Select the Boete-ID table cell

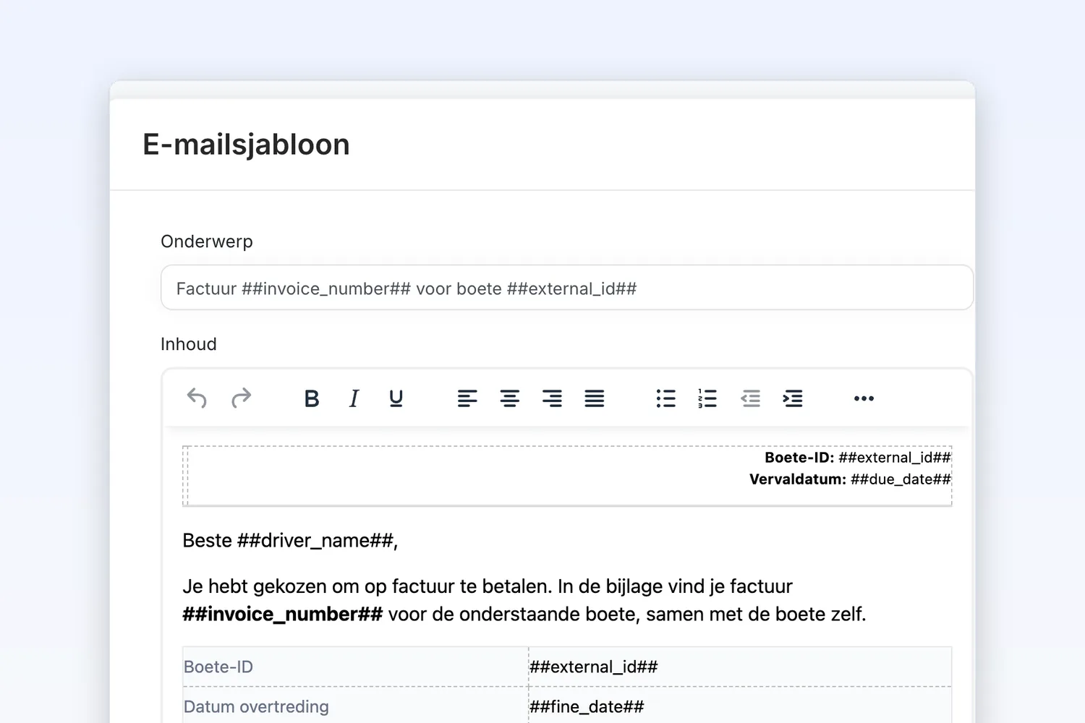point(356,667)
